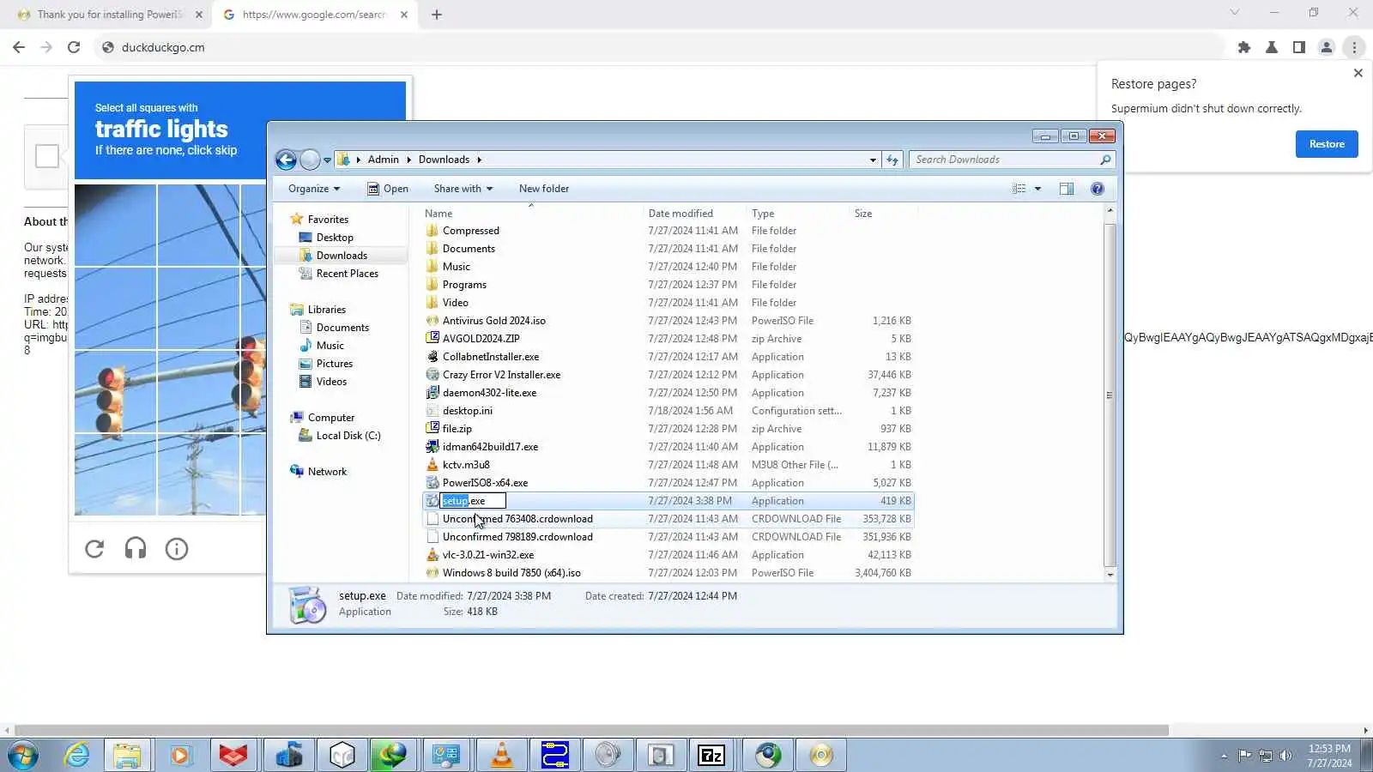Click Admin in the Explorer breadcrumb
This screenshot has height=772, width=1373.
click(383, 160)
